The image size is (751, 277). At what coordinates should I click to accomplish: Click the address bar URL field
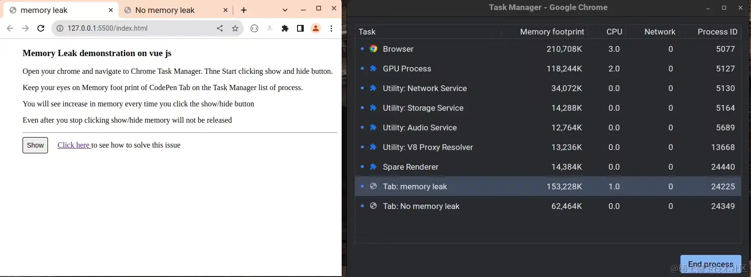click(134, 28)
